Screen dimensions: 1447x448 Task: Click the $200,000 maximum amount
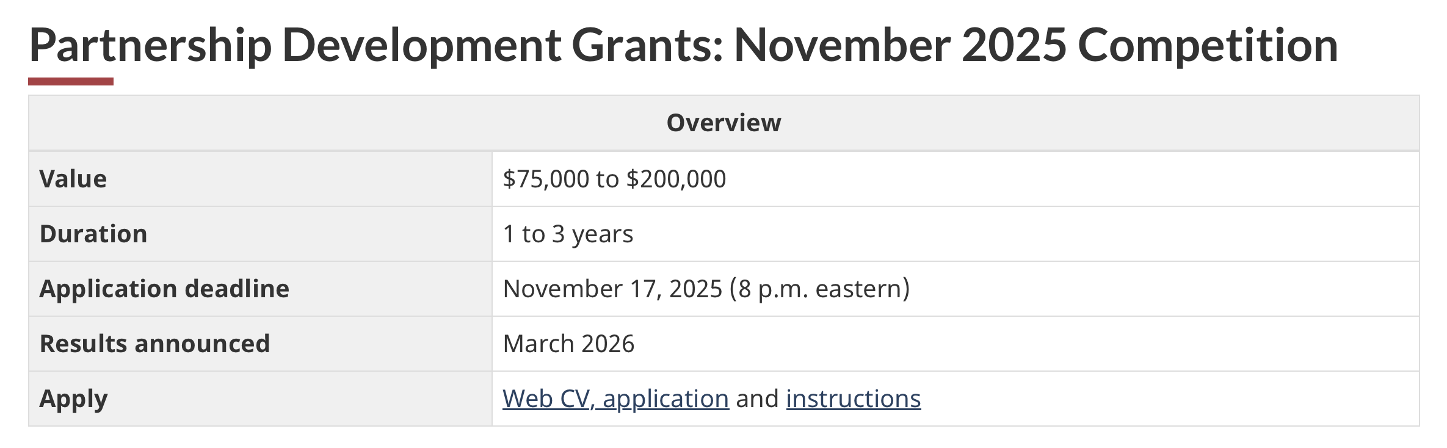[676, 179]
